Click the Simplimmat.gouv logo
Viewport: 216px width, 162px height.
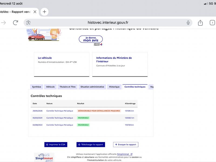[x=44, y=157]
